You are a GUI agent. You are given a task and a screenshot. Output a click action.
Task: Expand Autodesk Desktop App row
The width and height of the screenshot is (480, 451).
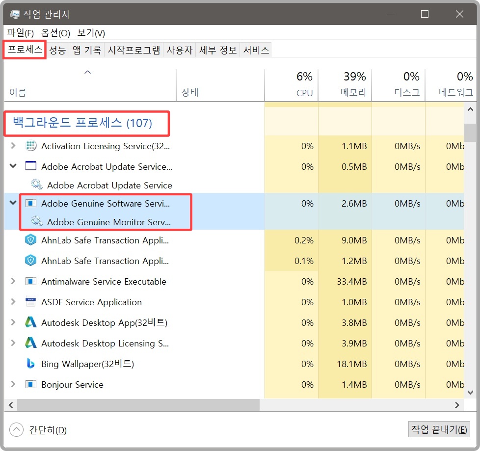[x=13, y=322]
